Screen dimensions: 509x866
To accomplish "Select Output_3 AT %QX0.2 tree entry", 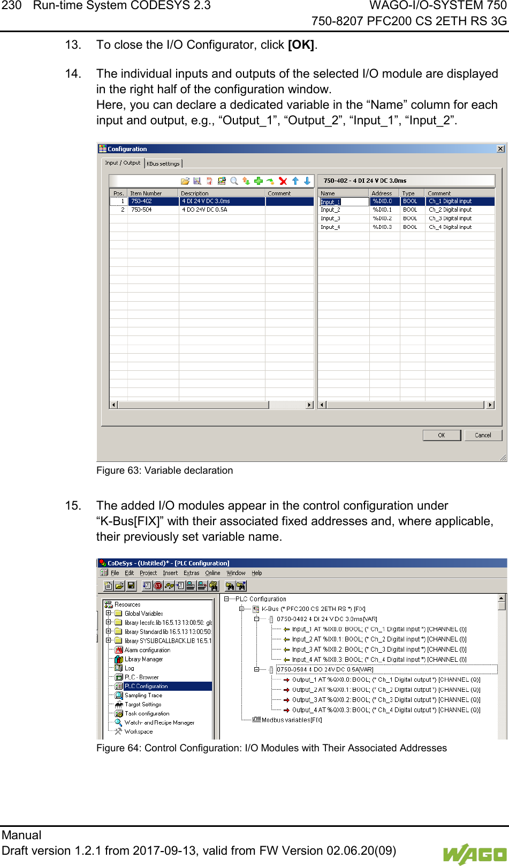I will pyautogui.click(x=386, y=699).
